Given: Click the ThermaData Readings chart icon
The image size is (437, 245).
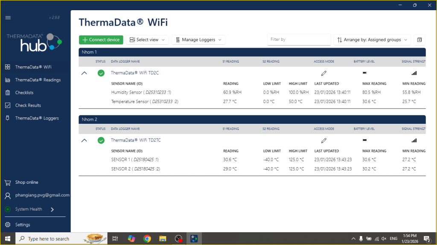Looking at the screenshot, I should click(8, 80).
